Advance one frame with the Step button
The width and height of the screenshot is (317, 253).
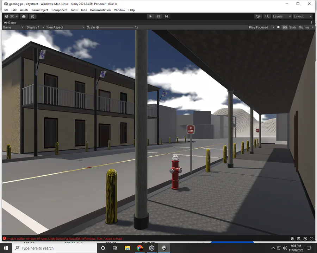coord(166,17)
